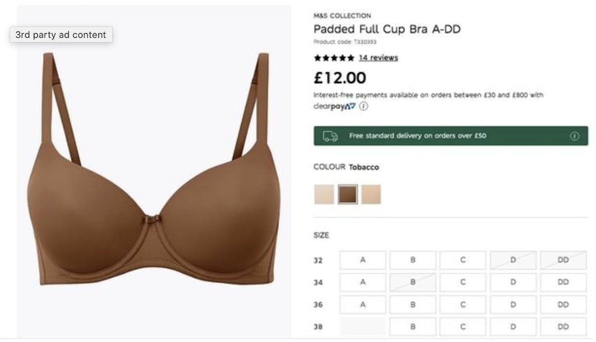Select size 36 DD

point(563,304)
